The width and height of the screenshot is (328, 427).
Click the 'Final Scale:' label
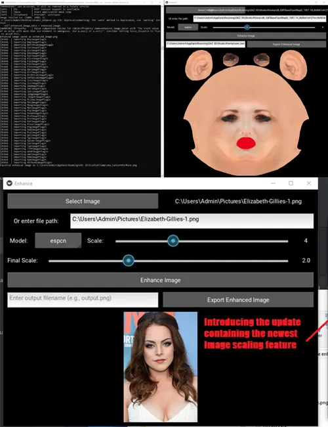(x=22, y=260)
